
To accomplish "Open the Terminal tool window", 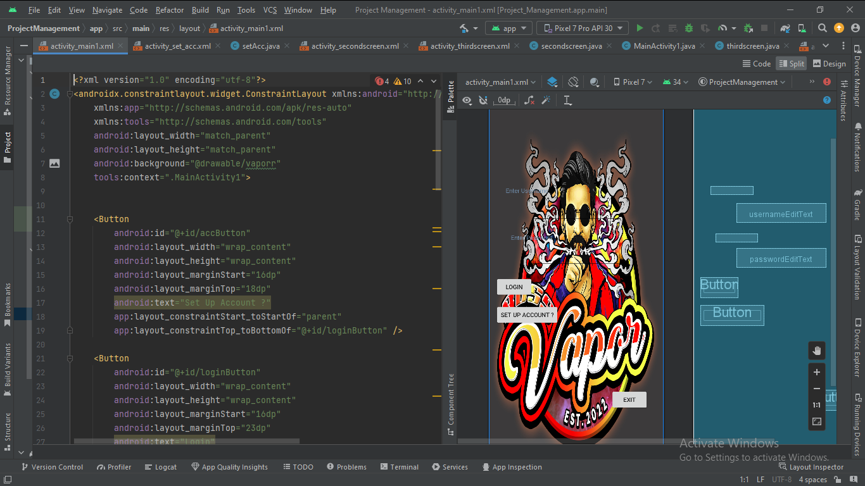I will 399,467.
